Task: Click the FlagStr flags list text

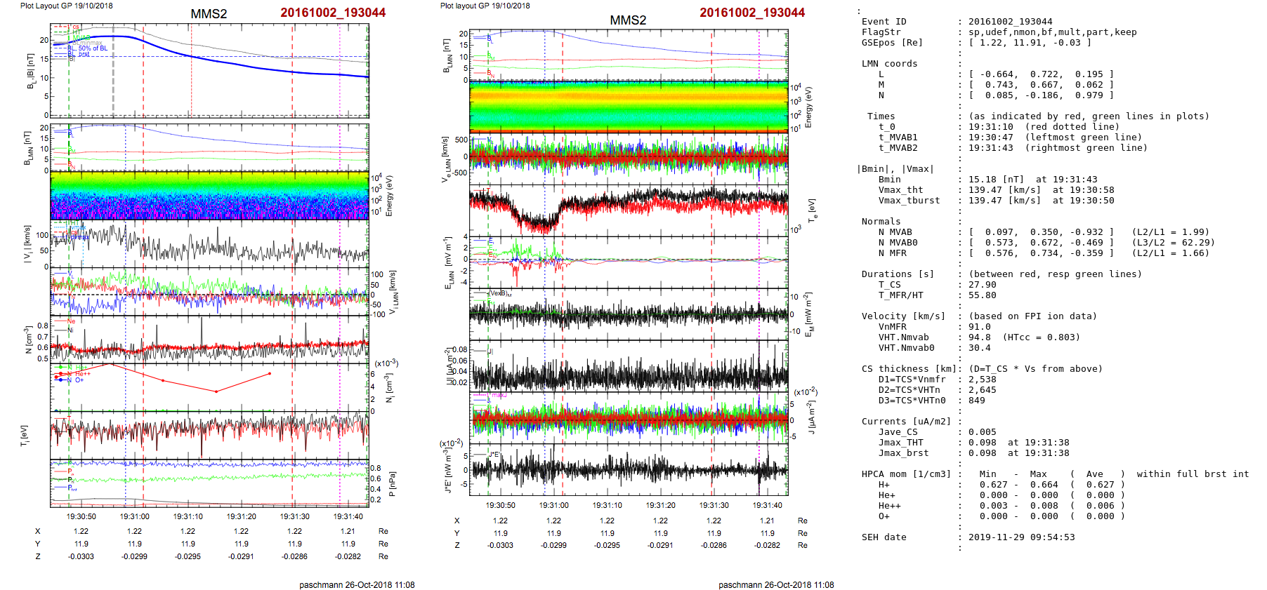Action: 1052,32
